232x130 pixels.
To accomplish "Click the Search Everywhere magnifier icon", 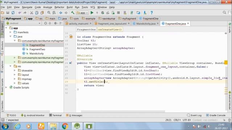I will pyautogui.click(x=224, y=13).
